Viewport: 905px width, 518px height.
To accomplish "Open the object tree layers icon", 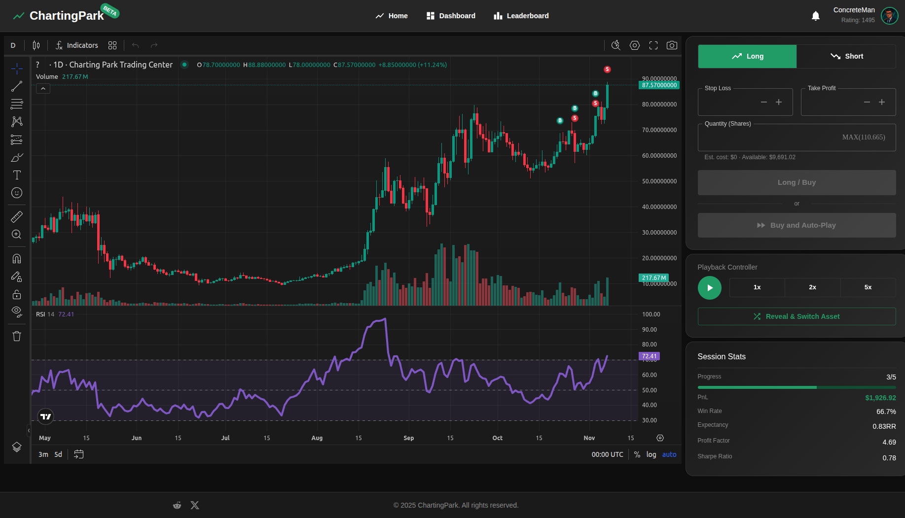I will point(17,447).
